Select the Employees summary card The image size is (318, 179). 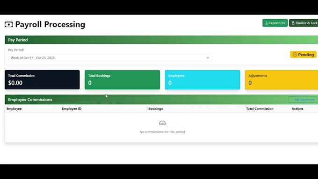coord(202,79)
